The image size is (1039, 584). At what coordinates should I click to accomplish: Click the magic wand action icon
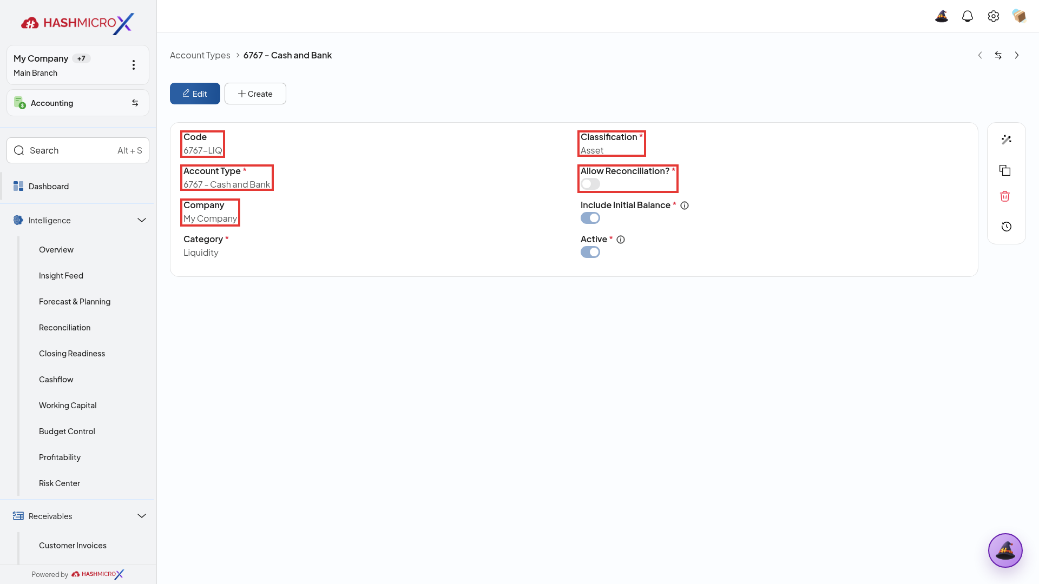click(1007, 140)
